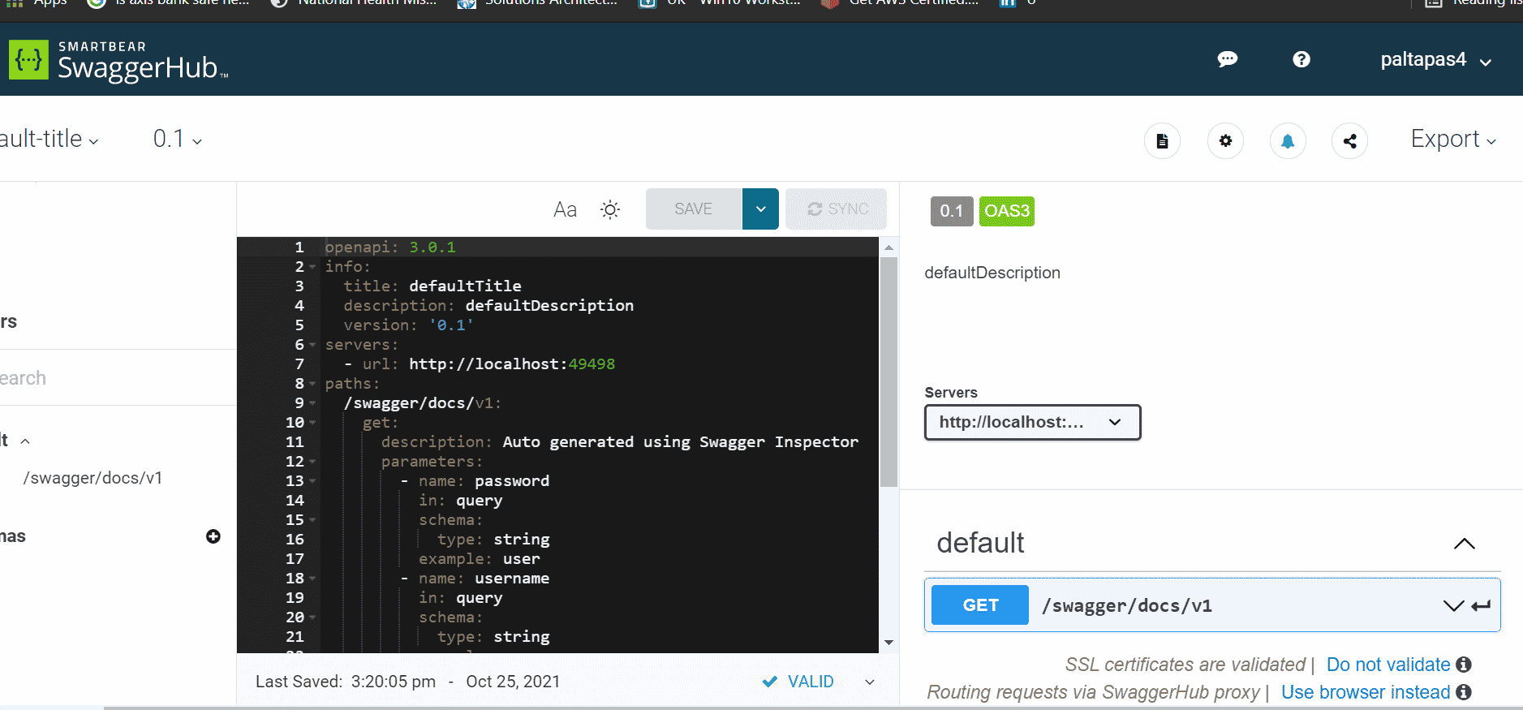Fold the parameters block on line 12
Image resolution: width=1523 pixels, height=710 pixels.
pos(312,462)
